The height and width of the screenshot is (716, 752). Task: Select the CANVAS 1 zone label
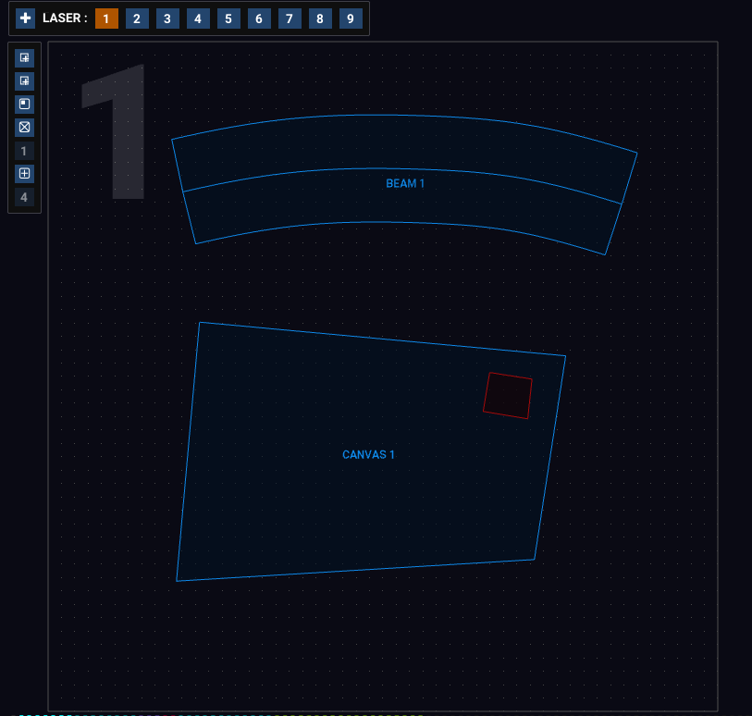point(368,454)
